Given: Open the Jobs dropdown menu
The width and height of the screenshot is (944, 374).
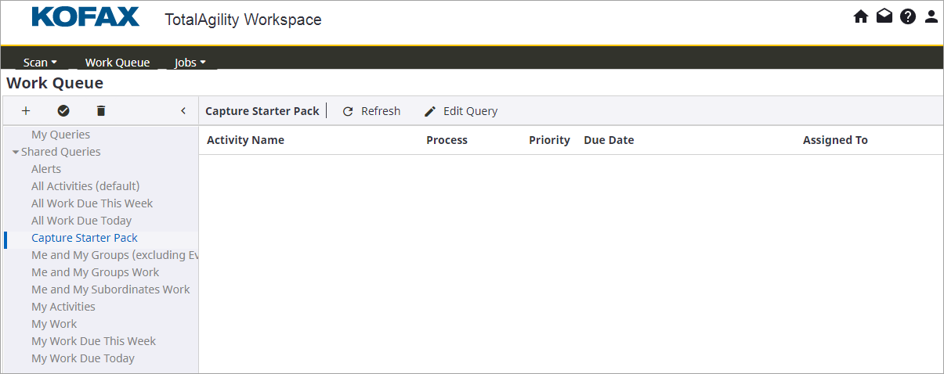Looking at the screenshot, I should click(190, 63).
